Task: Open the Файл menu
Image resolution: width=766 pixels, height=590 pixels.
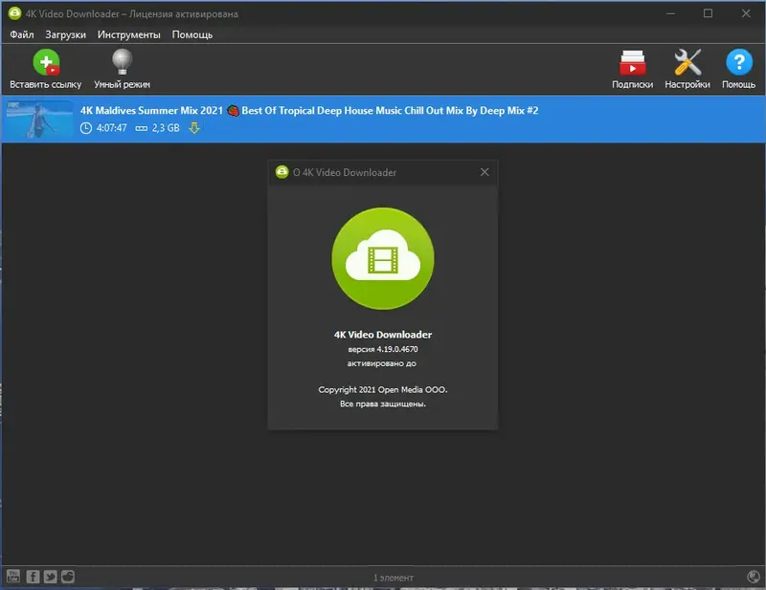Action: click(22, 33)
